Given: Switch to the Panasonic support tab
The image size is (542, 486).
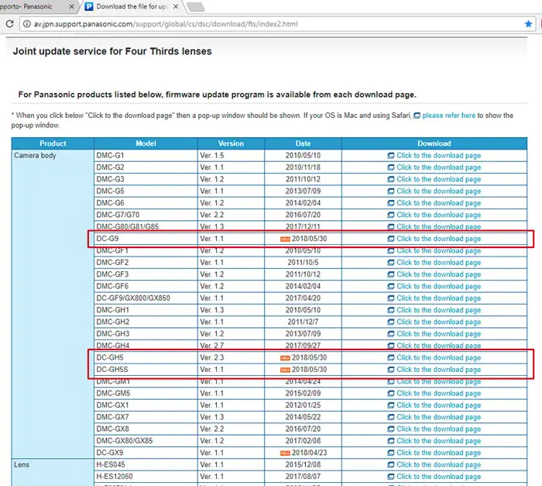Looking at the screenshot, I should tap(35, 6).
